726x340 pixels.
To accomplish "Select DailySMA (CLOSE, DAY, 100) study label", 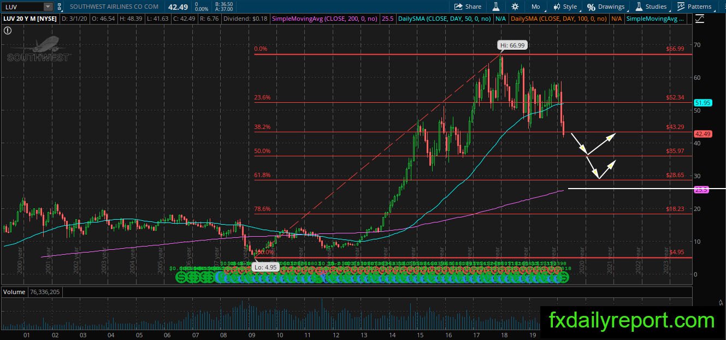I will pos(558,19).
